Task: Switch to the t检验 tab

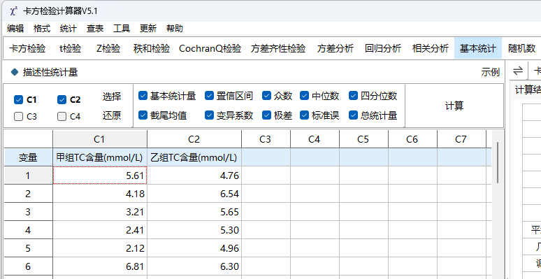Action: [71, 48]
